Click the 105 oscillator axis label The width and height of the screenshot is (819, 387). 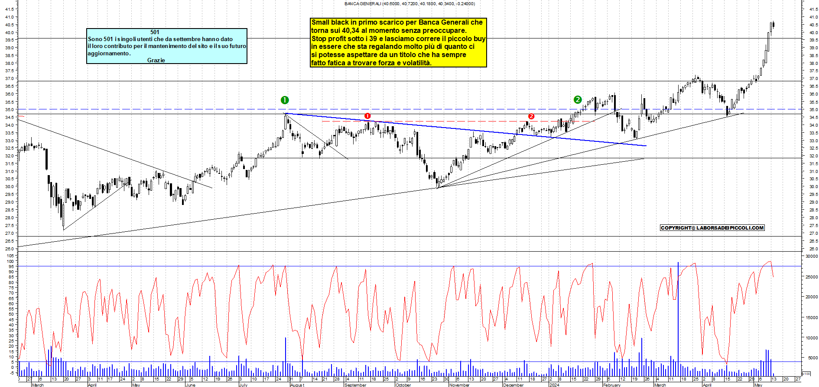(10, 256)
